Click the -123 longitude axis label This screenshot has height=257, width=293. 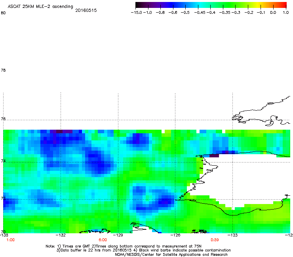click(x=233, y=235)
